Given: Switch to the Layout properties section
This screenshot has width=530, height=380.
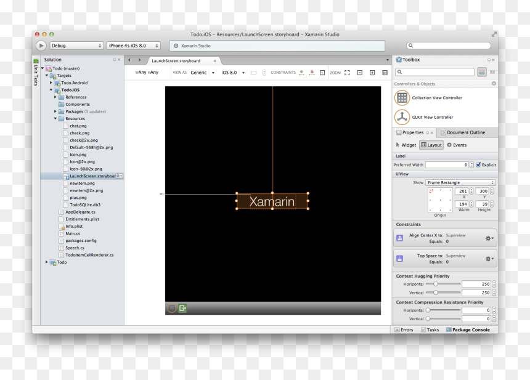Looking at the screenshot, I should tap(431, 145).
